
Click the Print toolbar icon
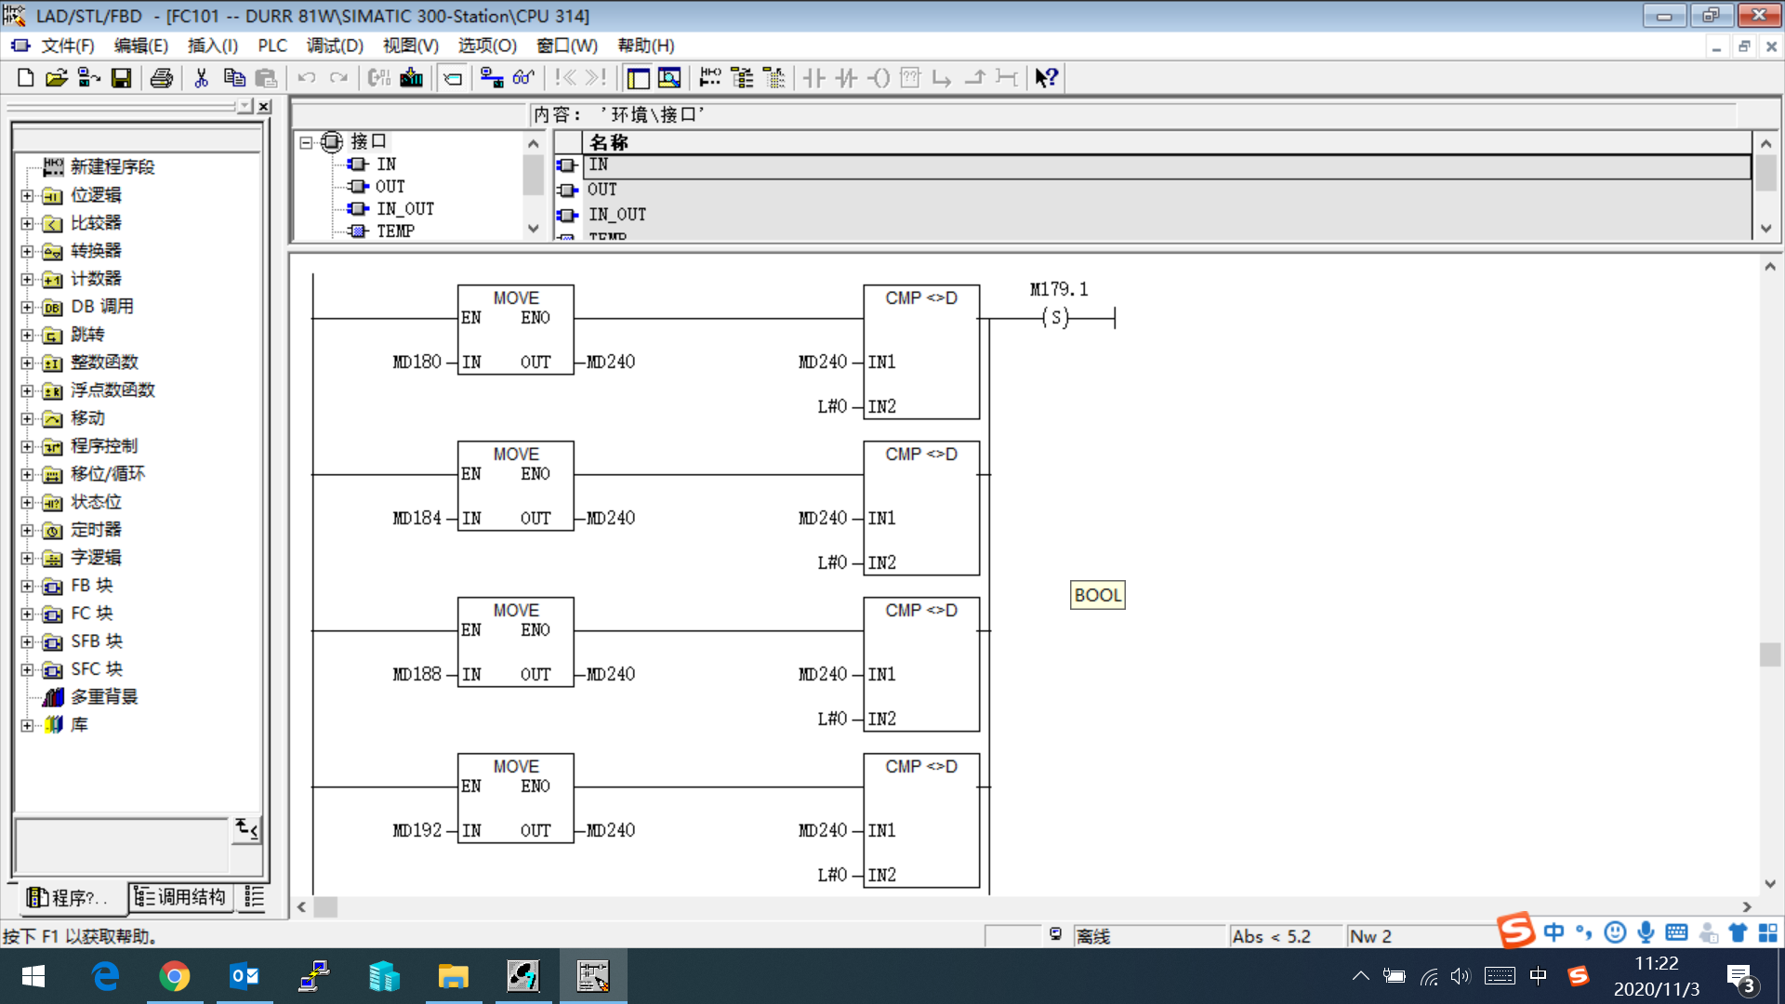(161, 78)
